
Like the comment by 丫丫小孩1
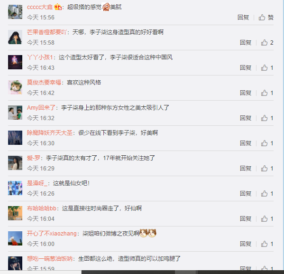(x=267, y=68)
